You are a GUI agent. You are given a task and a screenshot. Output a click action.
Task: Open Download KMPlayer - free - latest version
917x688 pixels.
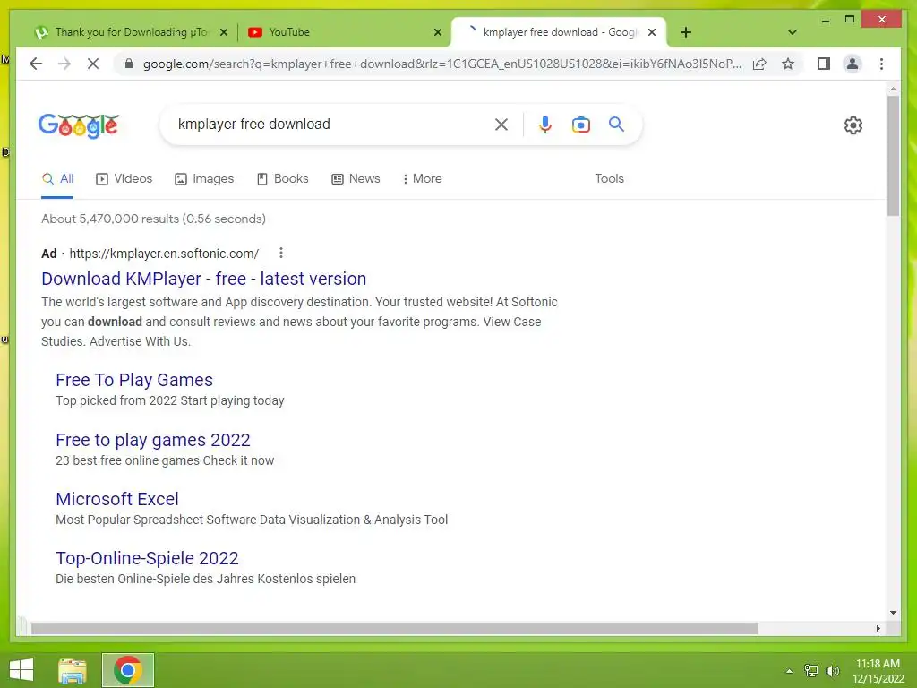pos(204,279)
